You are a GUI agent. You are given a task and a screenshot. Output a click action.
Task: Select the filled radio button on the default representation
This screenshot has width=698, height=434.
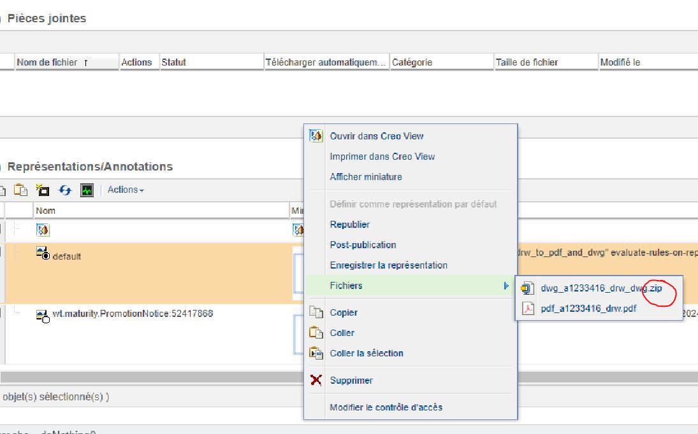click(46, 256)
